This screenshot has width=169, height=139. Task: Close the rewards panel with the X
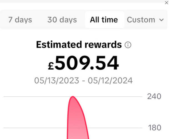(167, 3)
